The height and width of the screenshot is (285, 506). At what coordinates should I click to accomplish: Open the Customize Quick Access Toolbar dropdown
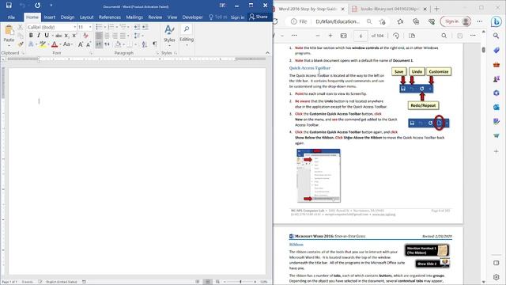click(x=51, y=6)
